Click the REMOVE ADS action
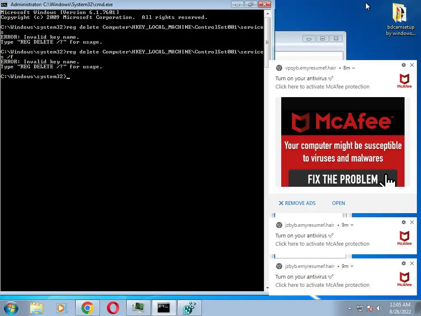 [x=297, y=203]
